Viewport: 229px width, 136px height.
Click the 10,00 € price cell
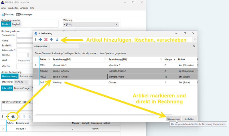(95, 129)
